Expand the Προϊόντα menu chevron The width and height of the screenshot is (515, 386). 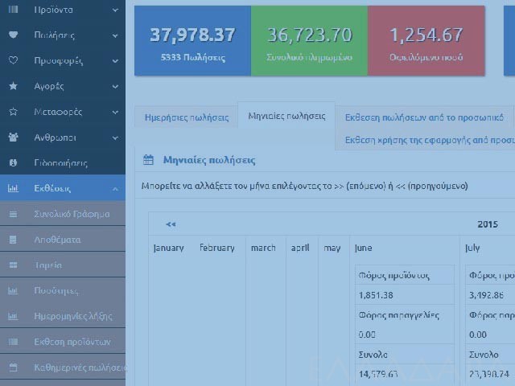tap(115, 10)
